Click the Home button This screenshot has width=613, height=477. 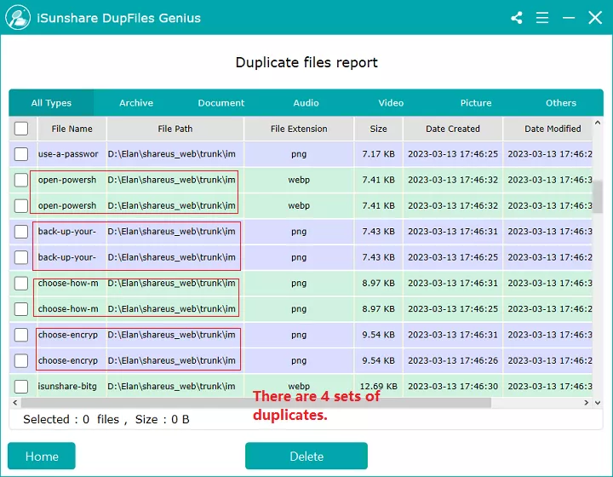pyautogui.click(x=42, y=456)
